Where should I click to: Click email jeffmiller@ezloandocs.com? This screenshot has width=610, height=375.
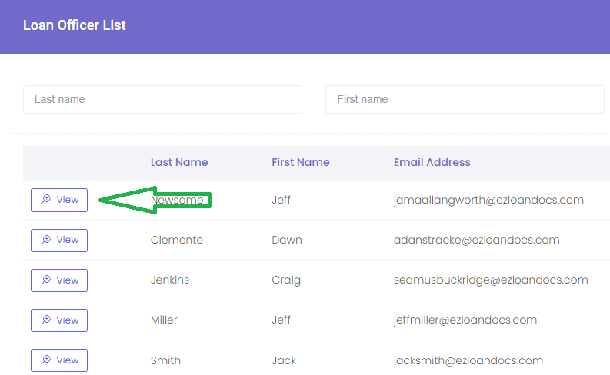click(465, 320)
